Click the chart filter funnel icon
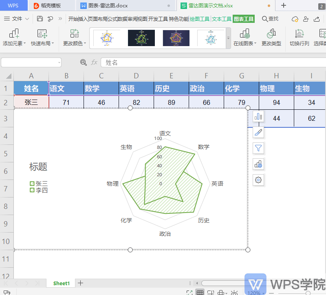The width and height of the screenshot is (326, 295). tap(258, 148)
